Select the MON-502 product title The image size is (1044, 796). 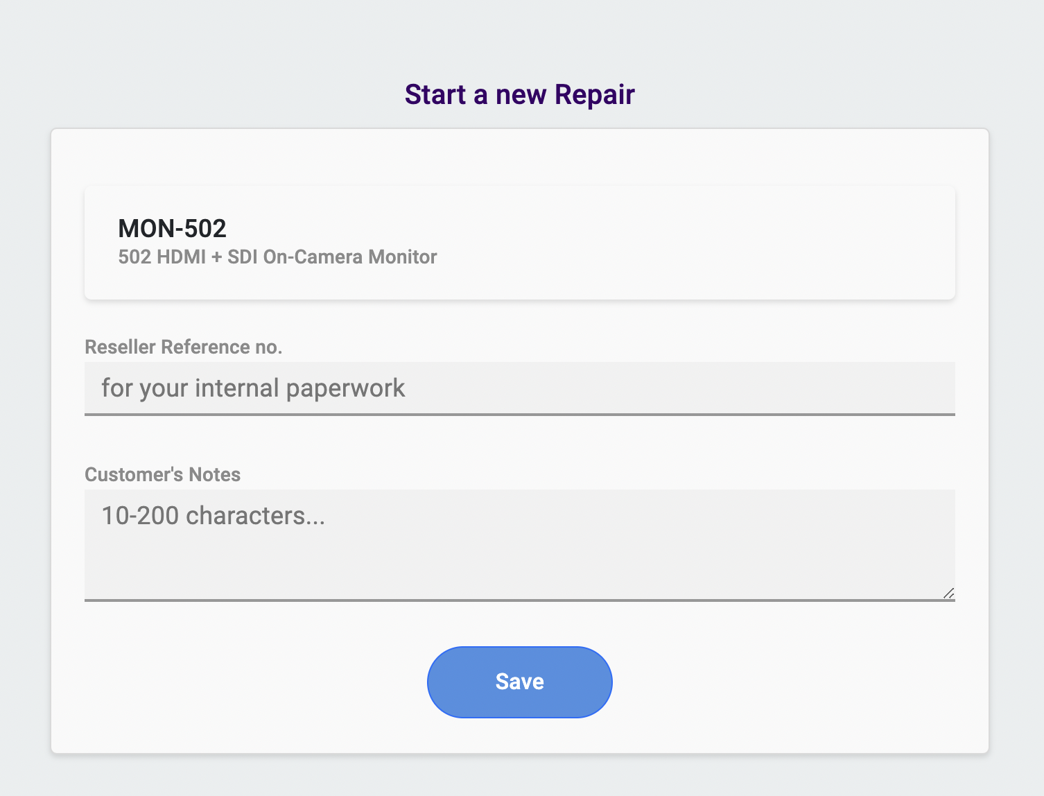point(172,228)
